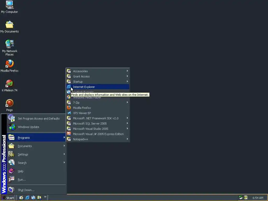
Task: Launch Outlook Express from Quick Launch
Action: pos(33,198)
